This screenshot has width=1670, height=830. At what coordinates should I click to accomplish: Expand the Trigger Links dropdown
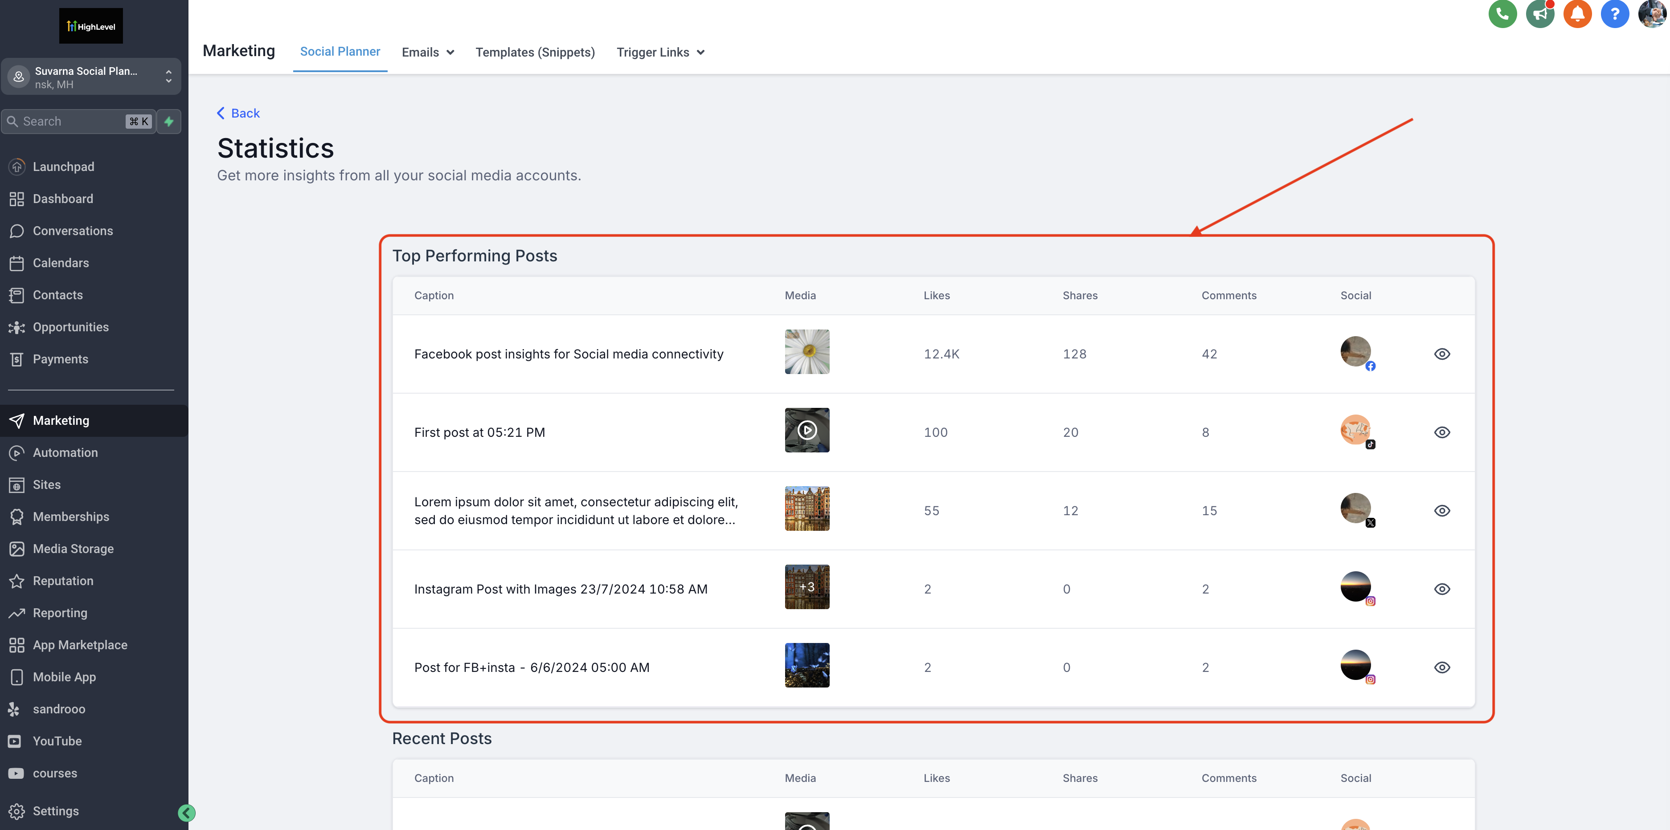661,53
